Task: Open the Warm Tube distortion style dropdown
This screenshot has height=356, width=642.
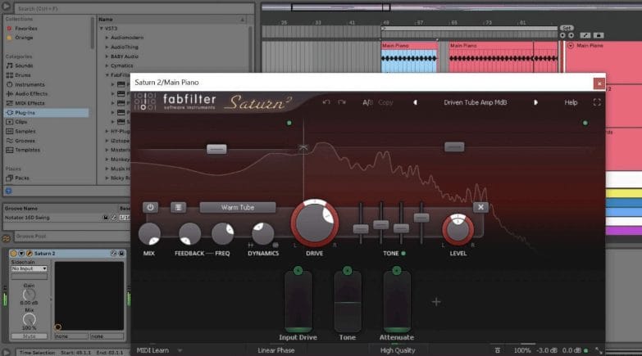Action: pos(238,207)
